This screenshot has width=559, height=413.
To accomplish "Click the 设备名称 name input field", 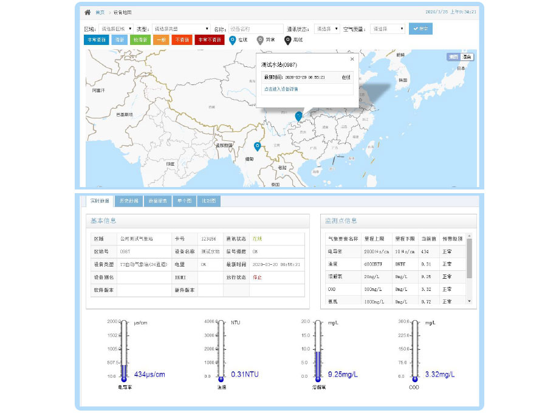I will [x=256, y=29].
